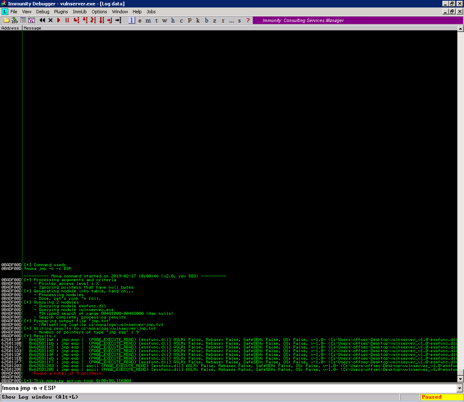Click the Step into toolbar icon
The image size is (464, 402).
click(77, 20)
